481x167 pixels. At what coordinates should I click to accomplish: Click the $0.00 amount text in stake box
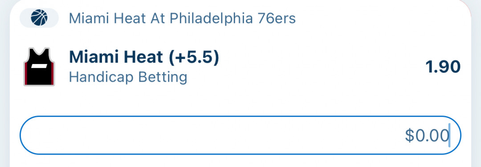click(x=427, y=135)
